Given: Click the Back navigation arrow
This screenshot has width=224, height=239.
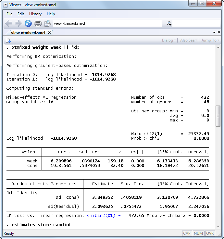Looking at the screenshot, I should coord(9,23).
